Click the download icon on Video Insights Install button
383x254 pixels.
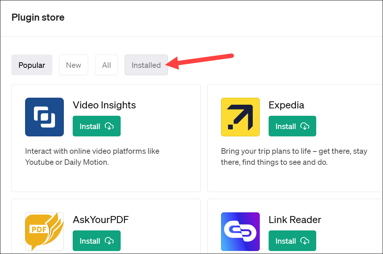(x=109, y=126)
